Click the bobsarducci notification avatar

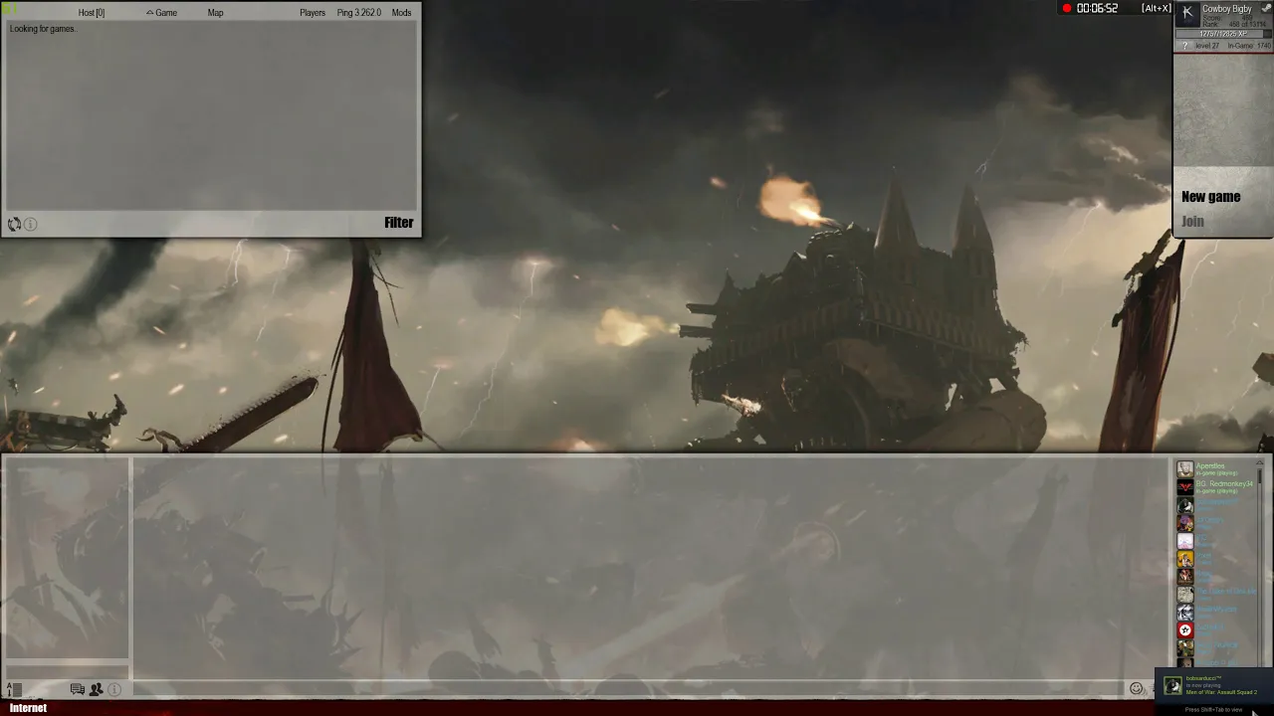pos(1173,686)
